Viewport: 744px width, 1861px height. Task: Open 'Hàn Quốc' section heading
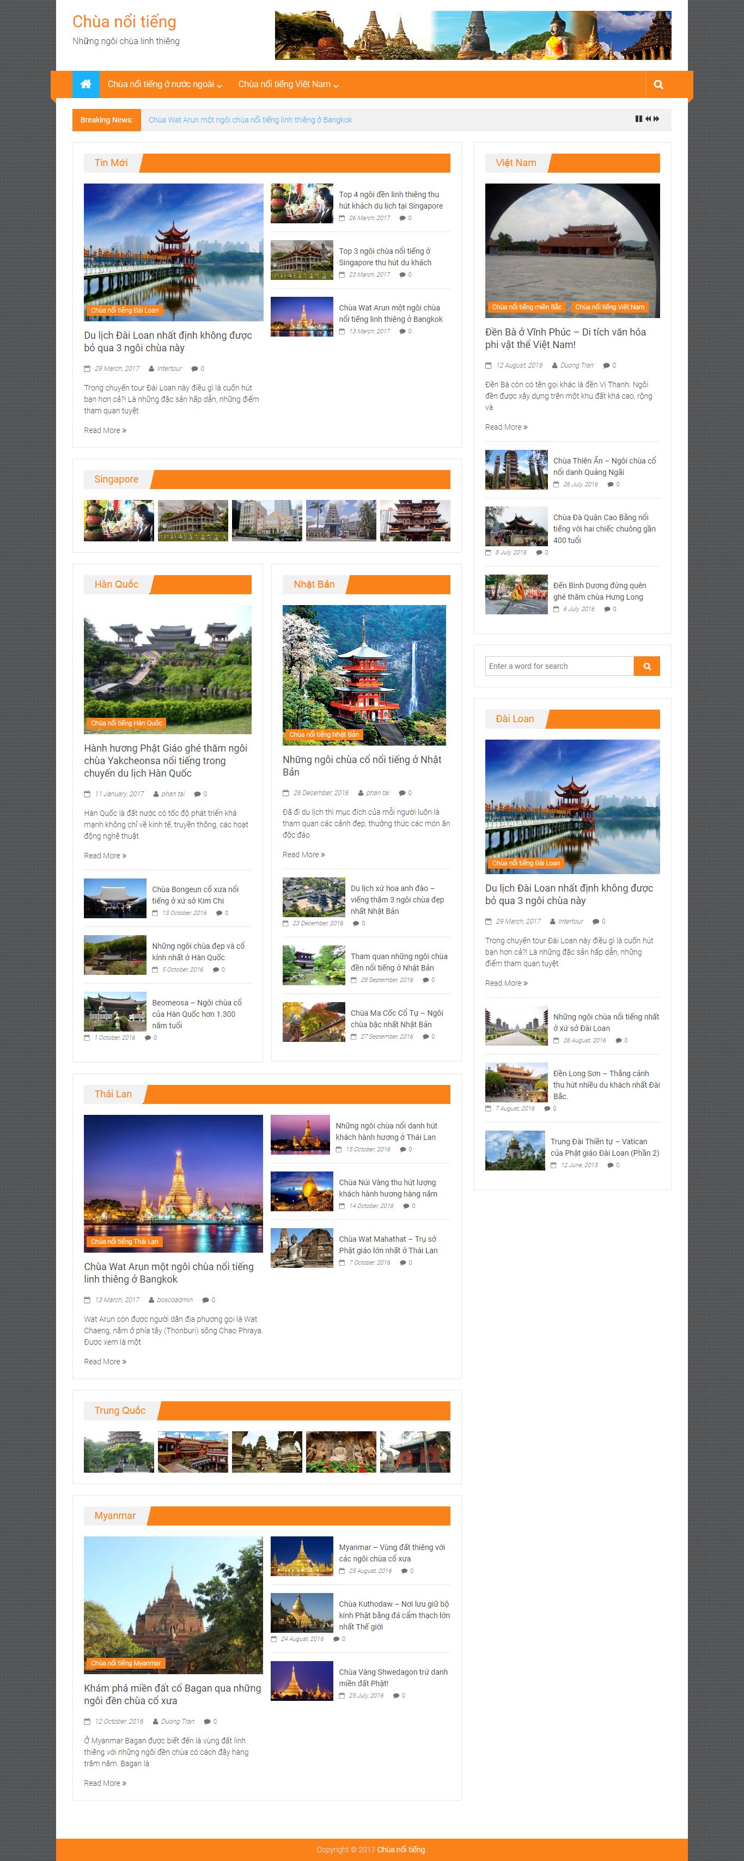[115, 584]
